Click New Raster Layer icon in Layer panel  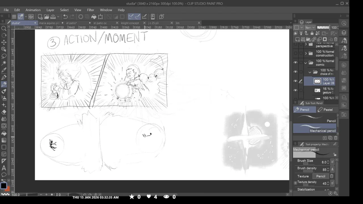click(x=297, y=39)
